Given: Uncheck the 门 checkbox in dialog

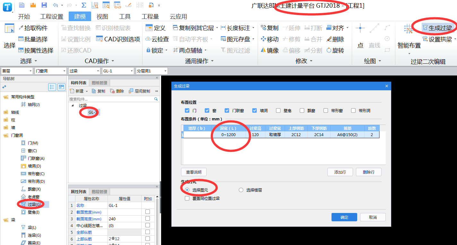Looking at the screenshot, I should click(x=187, y=110).
